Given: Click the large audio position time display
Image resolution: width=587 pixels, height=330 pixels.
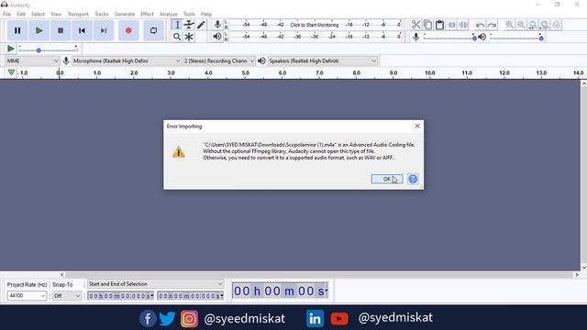Looking at the screenshot, I should (x=280, y=291).
